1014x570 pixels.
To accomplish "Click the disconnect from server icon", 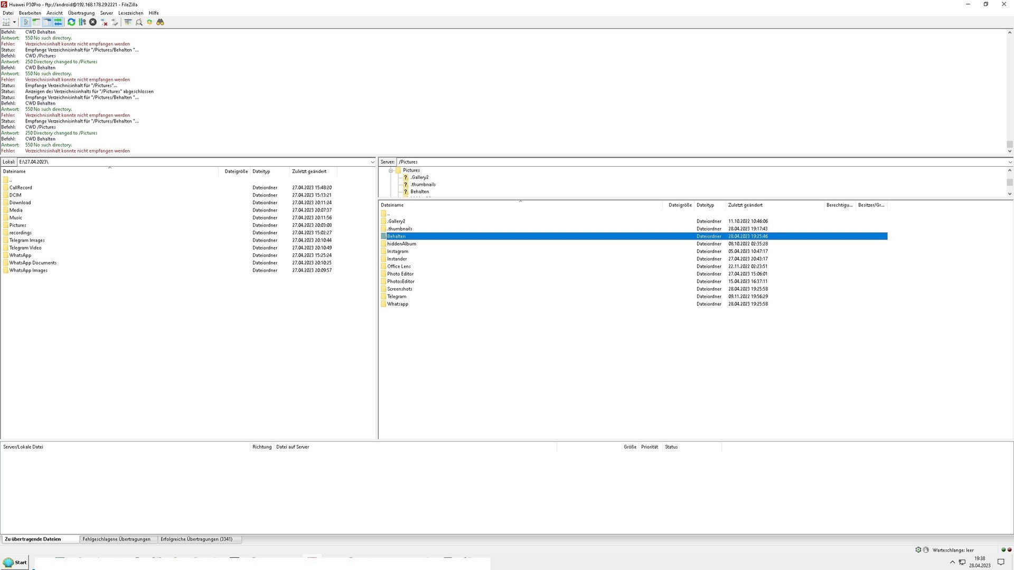I will [x=104, y=22].
